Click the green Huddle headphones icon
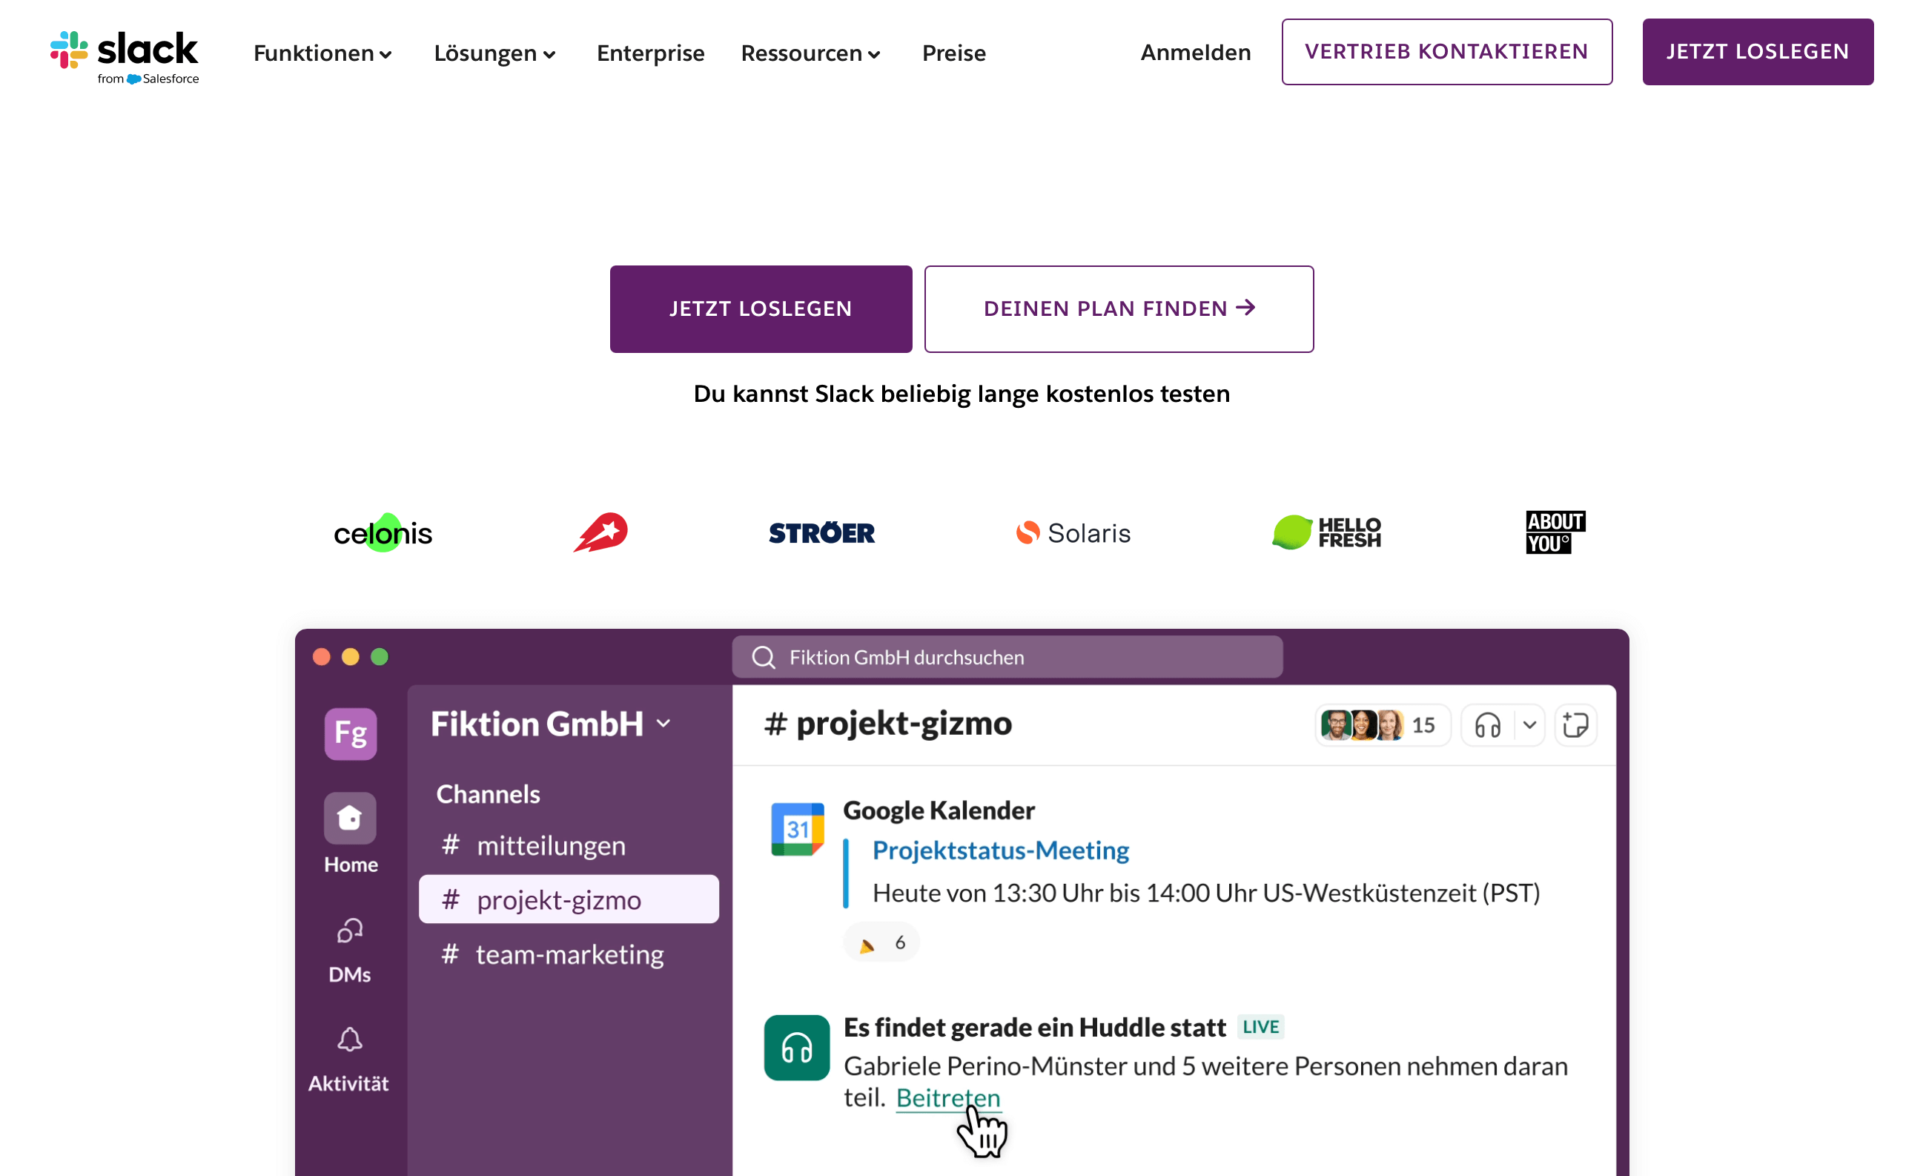The height and width of the screenshot is (1176, 1926). pyautogui.click(x=796, y=1048)
